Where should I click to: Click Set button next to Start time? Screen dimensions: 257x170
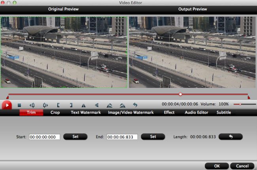pos(76,136)
